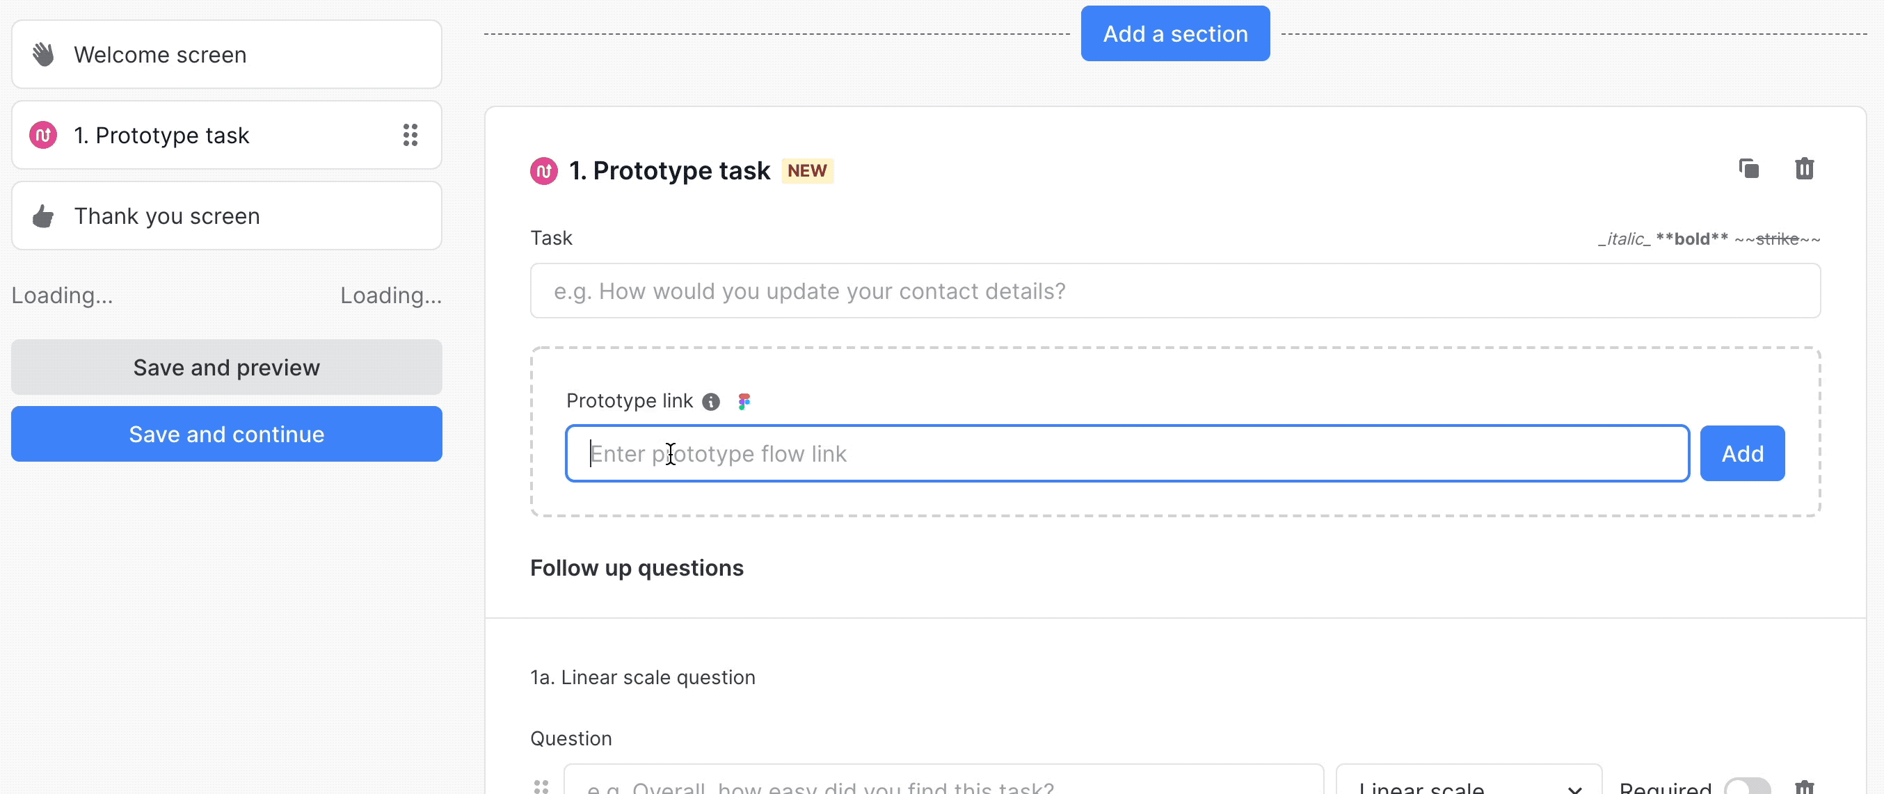Delete the Prototype task section via trash icon
This screenshot has height=794, width=1884.
coord(1803,169)
